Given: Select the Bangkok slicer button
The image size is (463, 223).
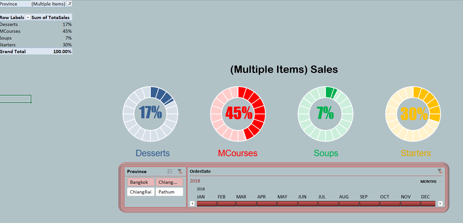Looking at the screenshot, I should tap(141, 182).
